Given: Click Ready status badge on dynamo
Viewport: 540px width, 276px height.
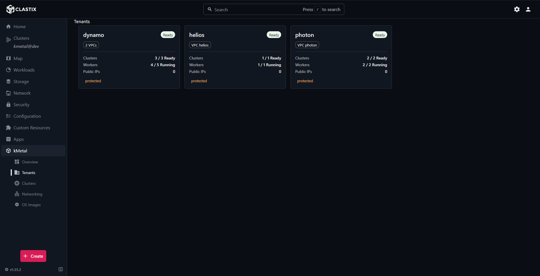Looking at the screenshot, I should click(168, 35).
